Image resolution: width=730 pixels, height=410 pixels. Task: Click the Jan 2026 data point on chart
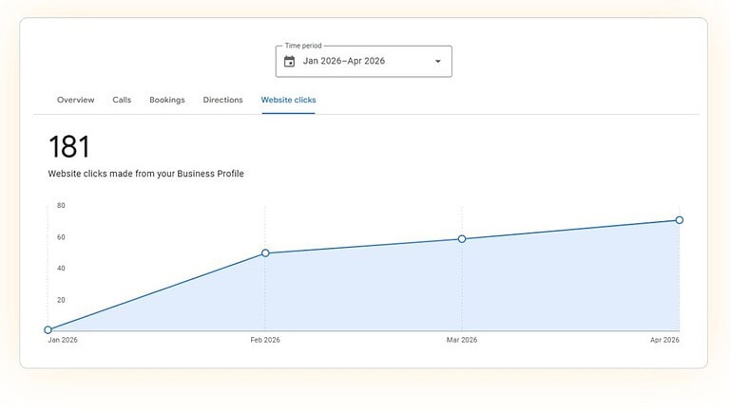click(48, 330)
